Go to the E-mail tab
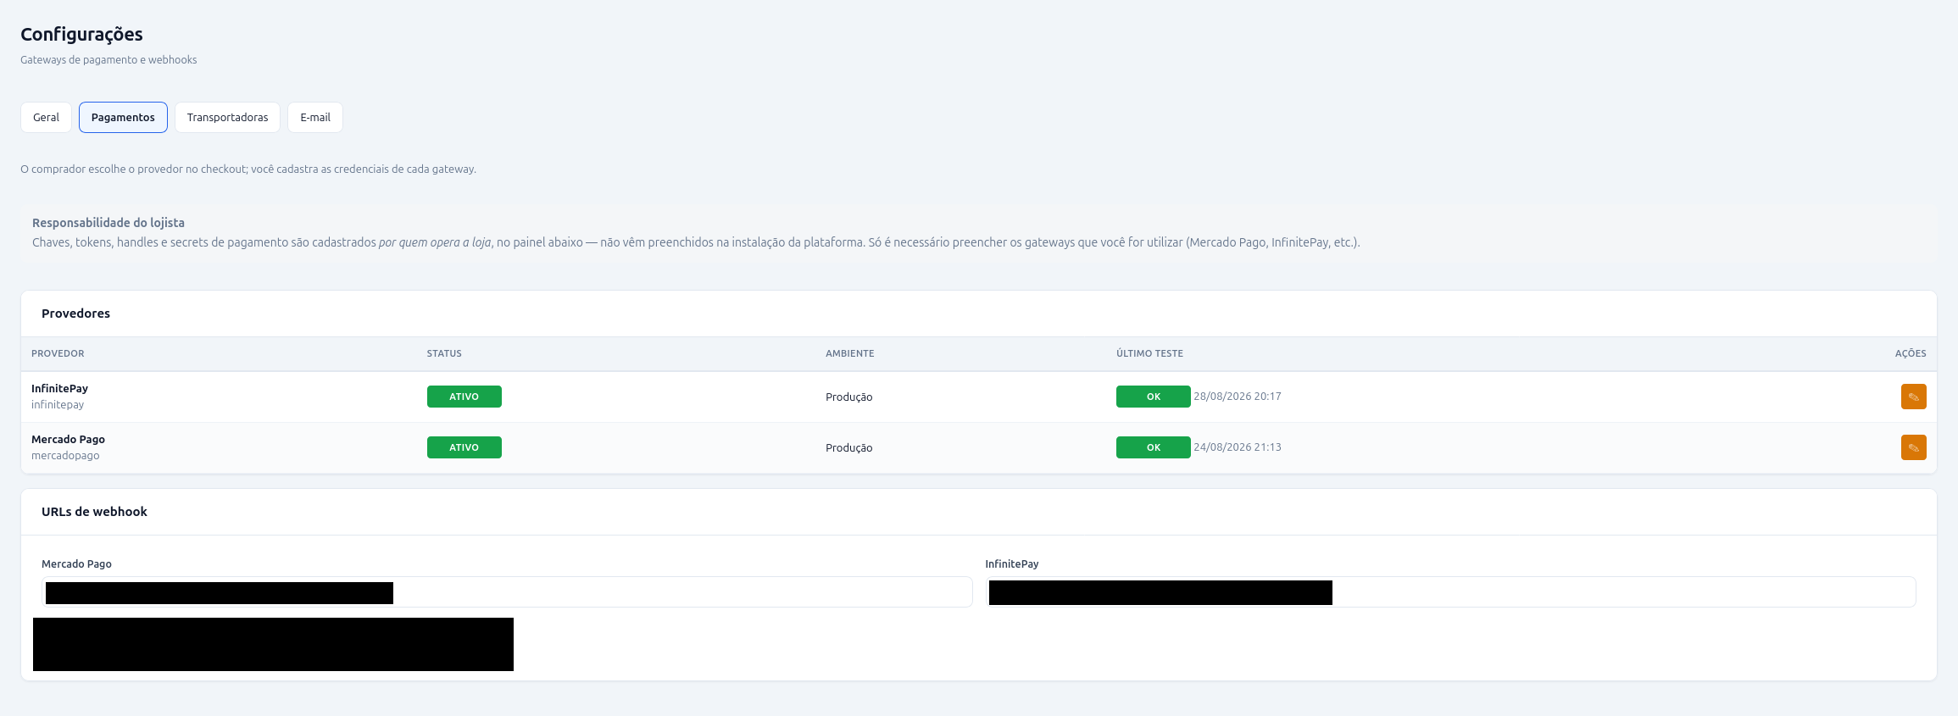 pos(315,118)
